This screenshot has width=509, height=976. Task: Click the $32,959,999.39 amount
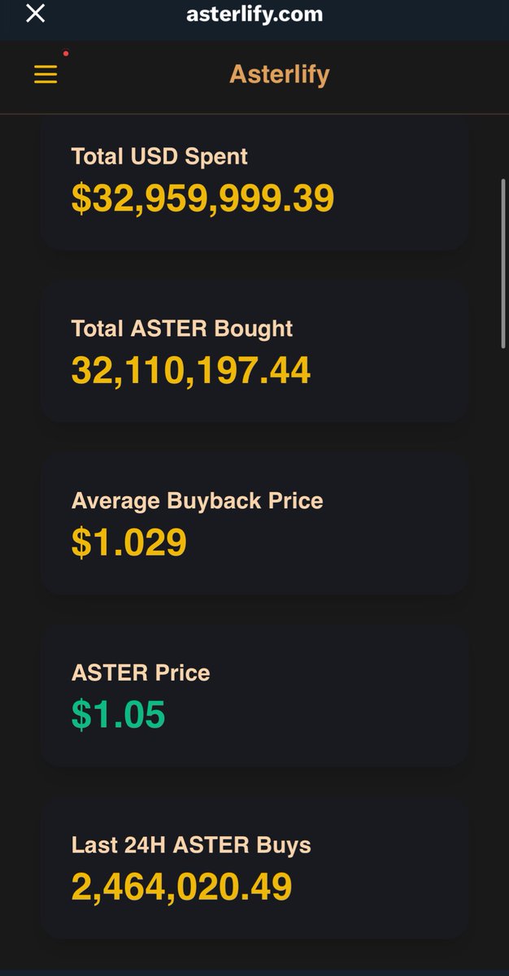[x=202, y=198]
